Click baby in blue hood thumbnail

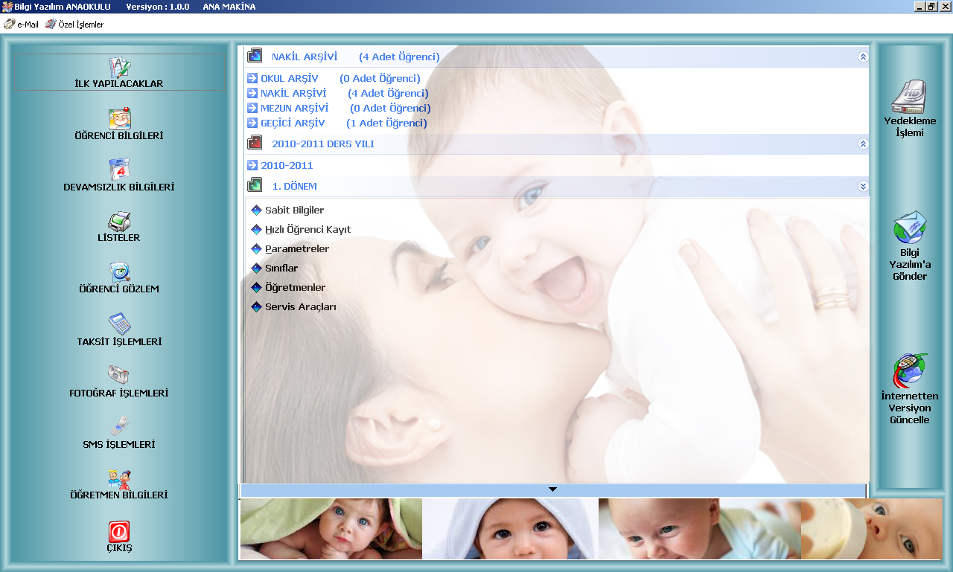click(510, 529)
